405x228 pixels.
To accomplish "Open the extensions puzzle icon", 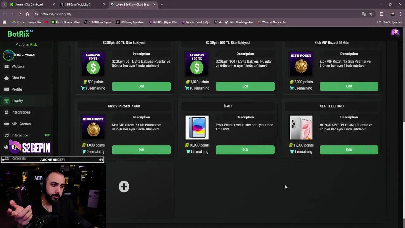I will click(381, 14).
